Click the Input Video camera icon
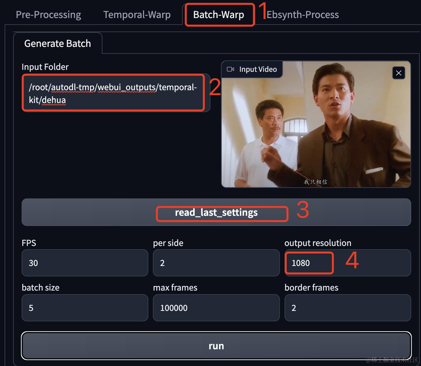 tap(230, 69)
